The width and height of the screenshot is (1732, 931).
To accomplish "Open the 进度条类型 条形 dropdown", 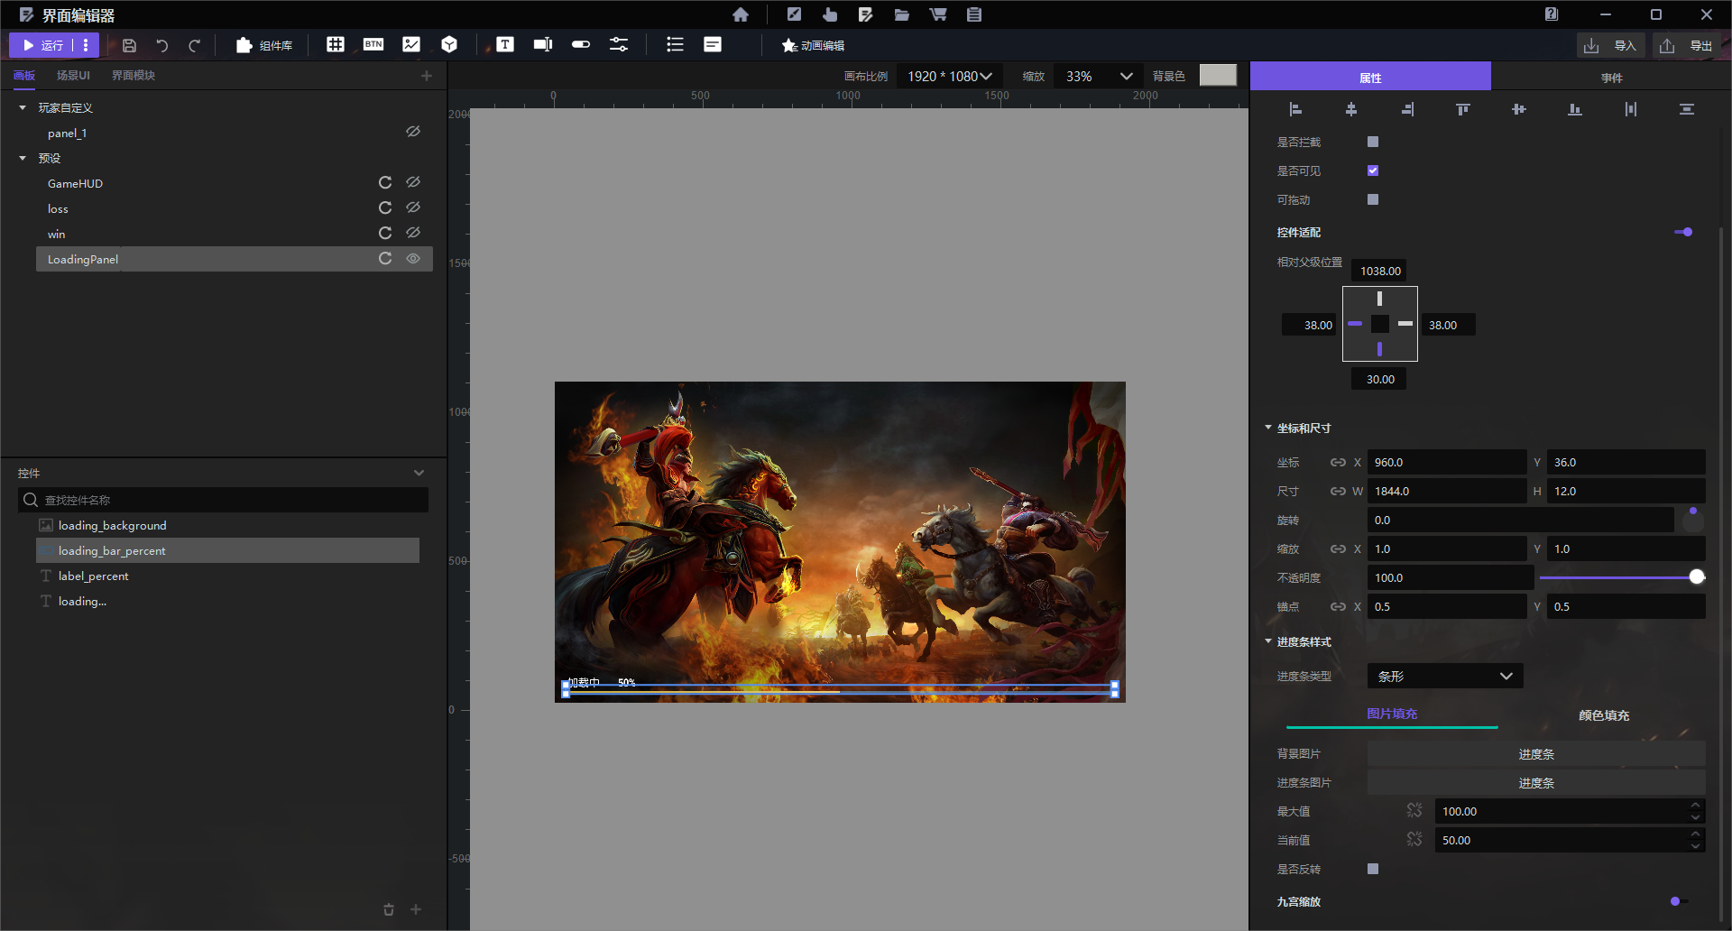I will (x=1445, y=676).
